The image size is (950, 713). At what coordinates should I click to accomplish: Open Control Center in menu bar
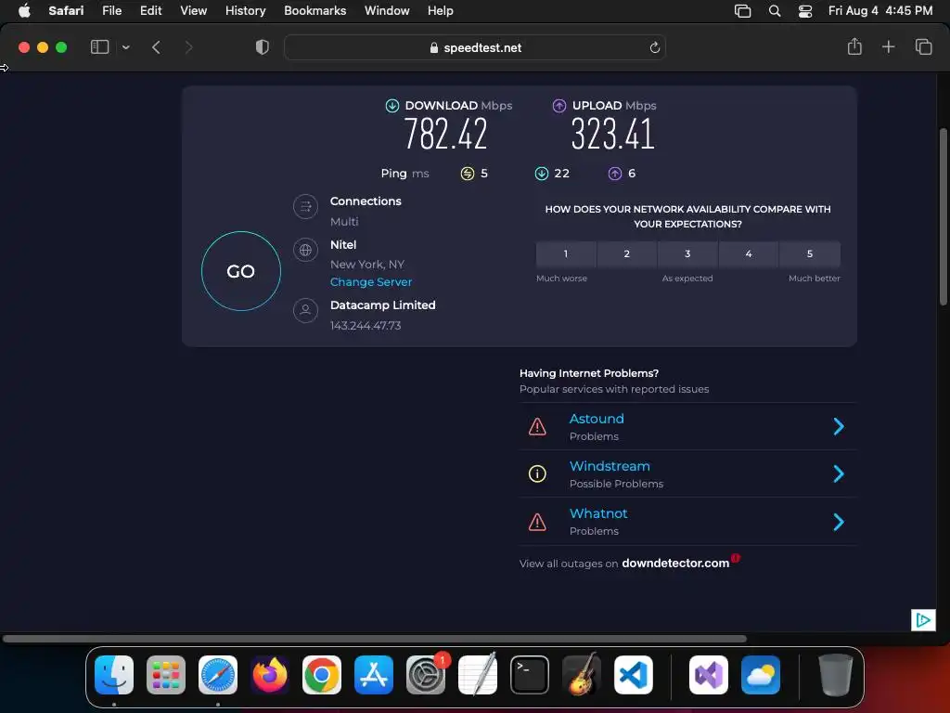(805, 11)
